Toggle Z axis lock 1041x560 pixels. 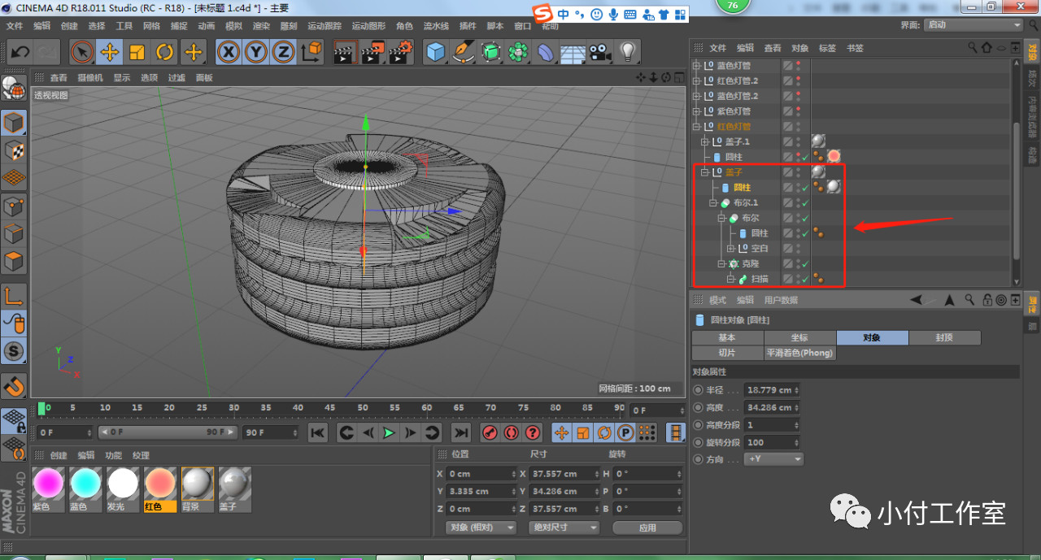[283, 53]
